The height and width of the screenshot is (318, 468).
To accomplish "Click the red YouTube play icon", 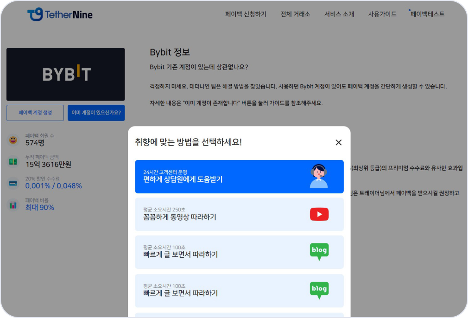I will 319,214.
